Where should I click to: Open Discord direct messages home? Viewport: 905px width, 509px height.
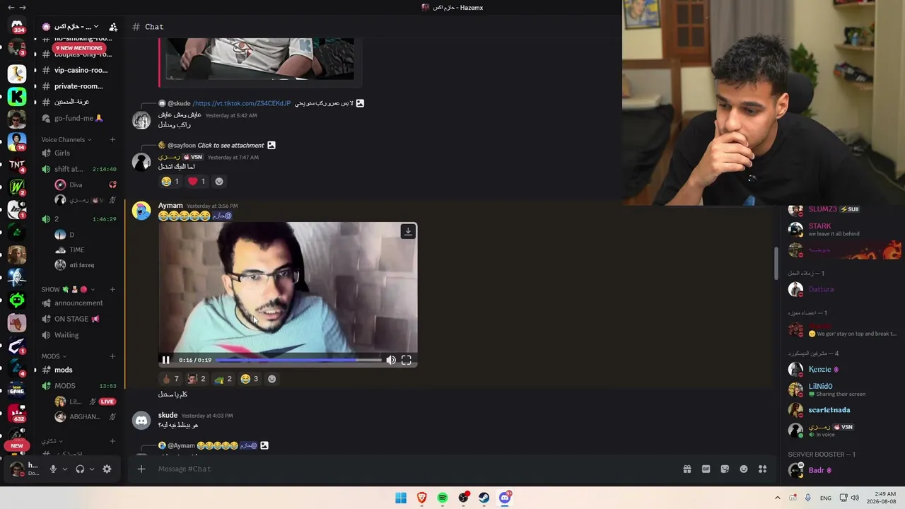point(17,26)
